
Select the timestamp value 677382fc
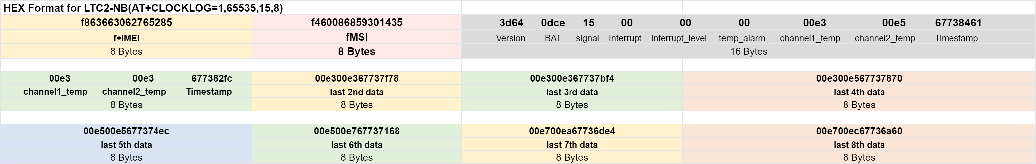(x=212, y=78)
